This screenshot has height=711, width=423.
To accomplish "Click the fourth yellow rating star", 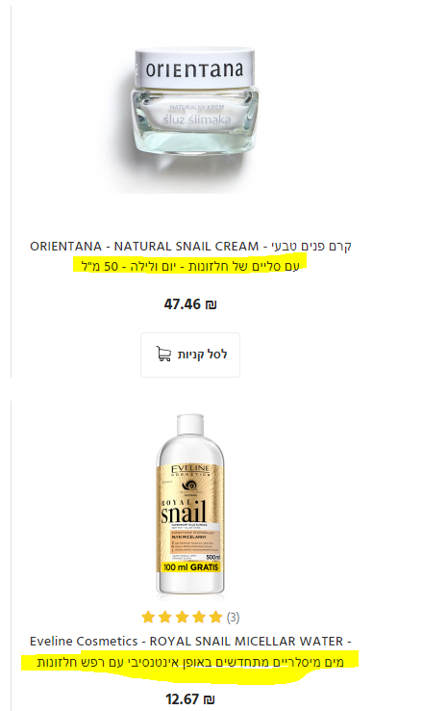I will click(x=199, y=618).
